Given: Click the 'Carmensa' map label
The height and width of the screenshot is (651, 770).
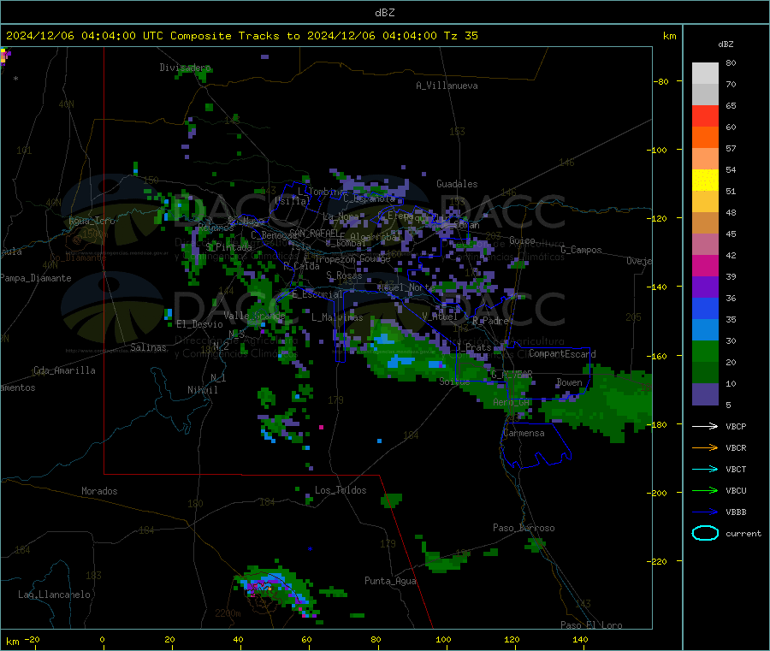Looking at the screenshot, I should click(524, 433).
